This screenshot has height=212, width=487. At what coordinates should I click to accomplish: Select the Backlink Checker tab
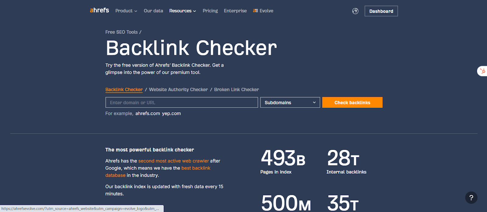[x=124, y=90]
